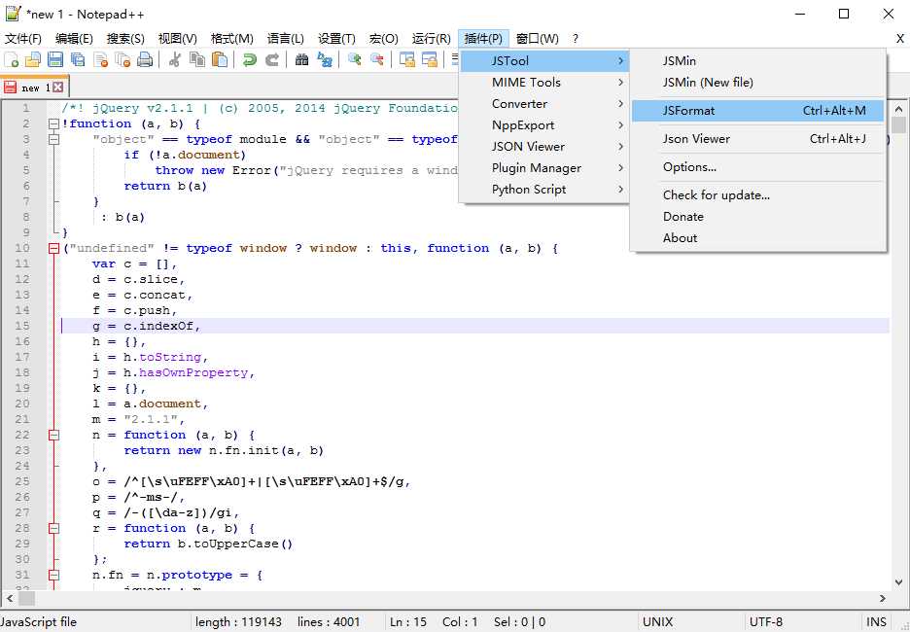
Task: Click the Print icon in the toolbar
Action: pos(145,60)
